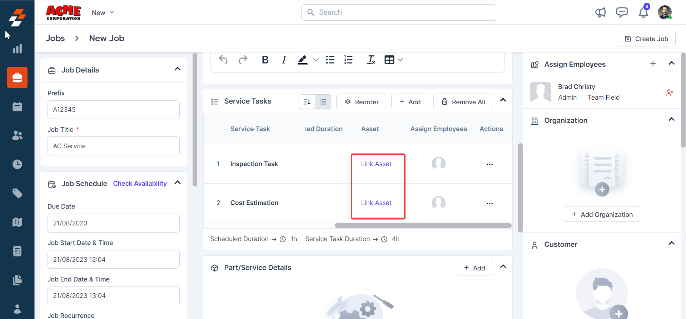Apply the highlight color marker
This screenshot has width=686, height=319.
coord(303,60)
